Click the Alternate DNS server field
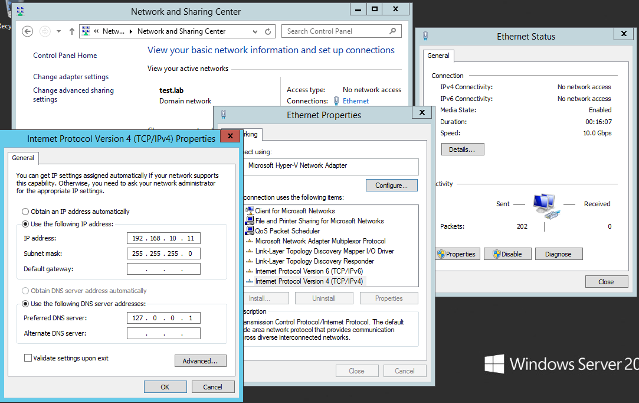The width and height of the screenshot is (639, 403). tap(163, 333)
